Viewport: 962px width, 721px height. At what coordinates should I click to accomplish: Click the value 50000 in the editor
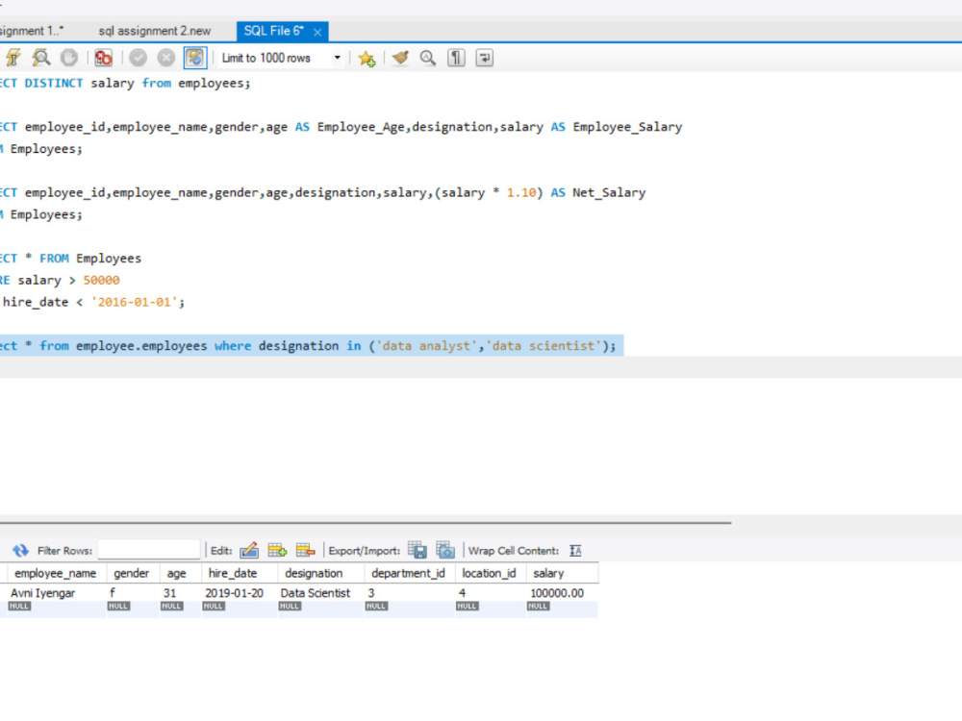(101, 280)
